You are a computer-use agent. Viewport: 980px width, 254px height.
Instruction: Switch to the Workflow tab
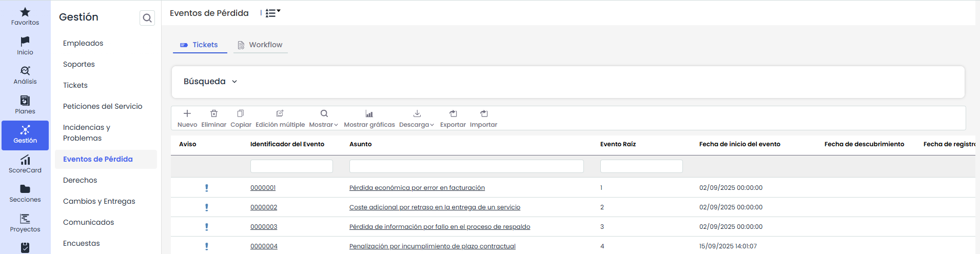[260, 45]
